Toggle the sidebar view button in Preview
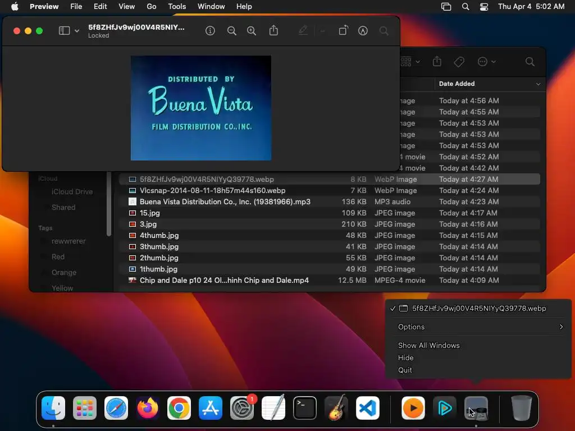This screenshot has height=431, width=575. coord(64,31)
